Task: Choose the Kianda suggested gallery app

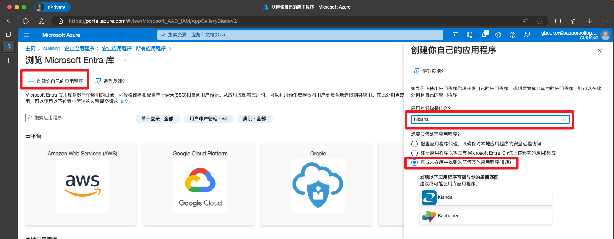Action: pos(485,198)
